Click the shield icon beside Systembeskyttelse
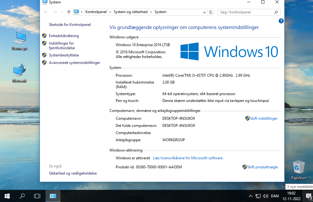 [44, 55]
